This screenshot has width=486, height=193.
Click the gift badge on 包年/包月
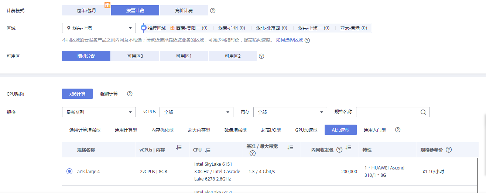pos(107,5)
